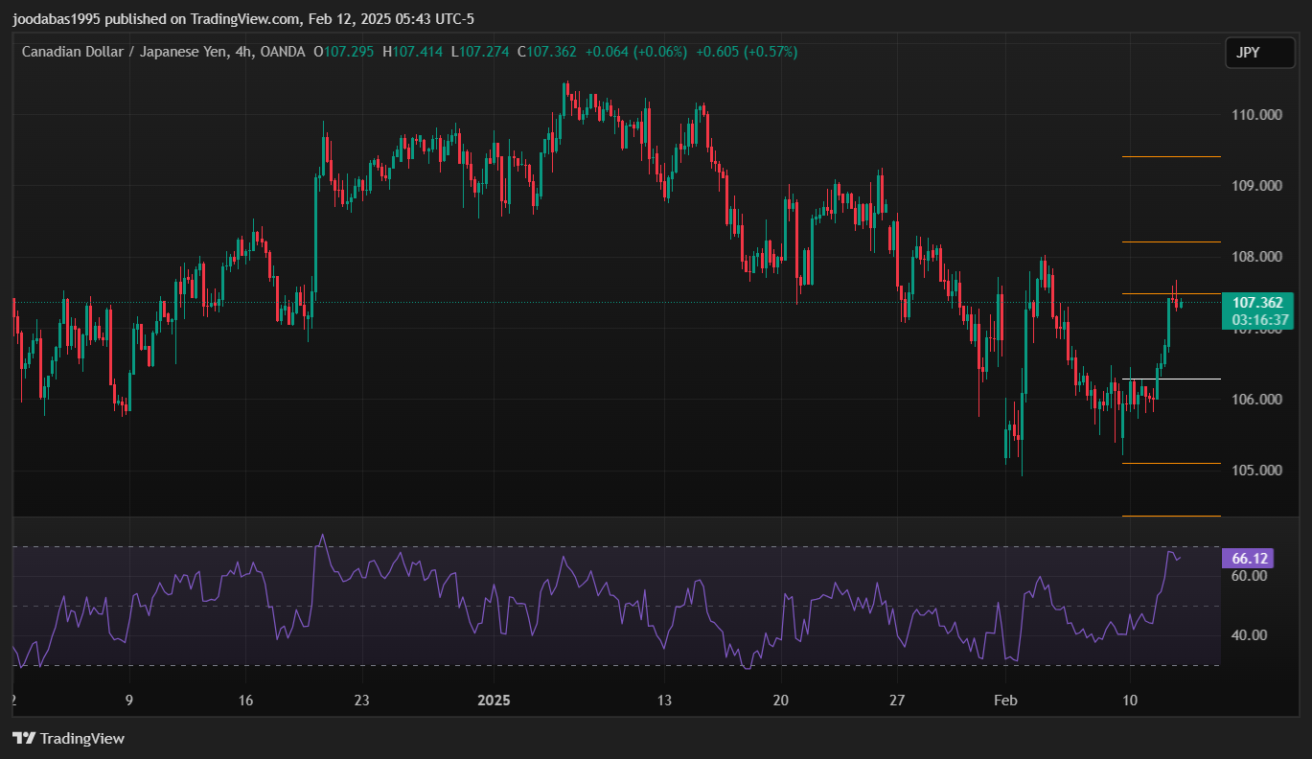The height and width of the screenshot is (759, 1312).
Task: Select the 2025 marker on time axis
Action: pos(494,701)
